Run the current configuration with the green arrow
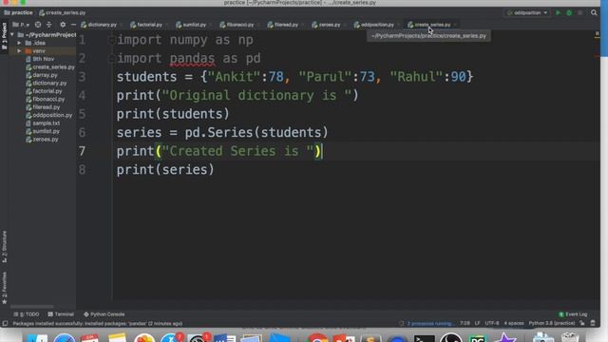 (558, 12)
